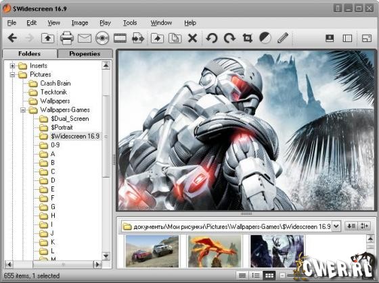
Task: Collapse the Wallpapers-Games folder tree
Action: 23,110
